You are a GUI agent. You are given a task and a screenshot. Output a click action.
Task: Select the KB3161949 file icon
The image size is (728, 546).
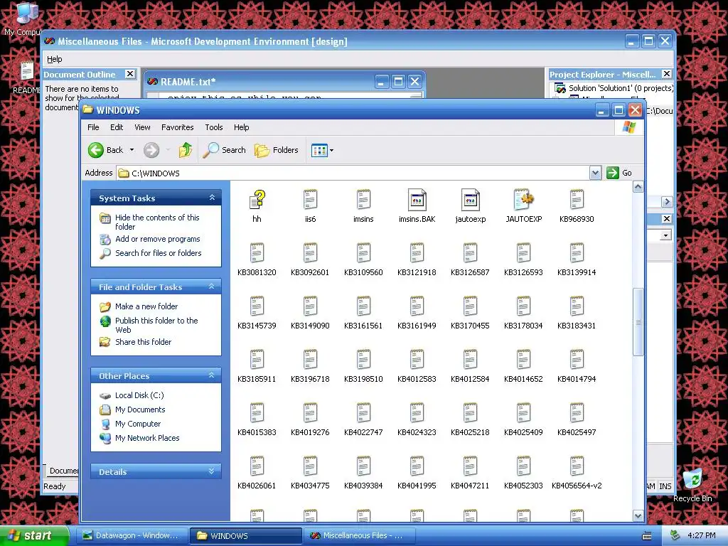[x=417, y=307]
